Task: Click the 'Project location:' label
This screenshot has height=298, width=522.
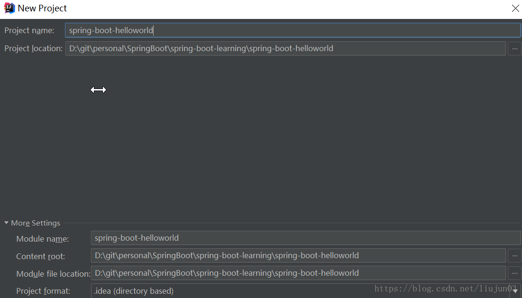Action: 33,48
